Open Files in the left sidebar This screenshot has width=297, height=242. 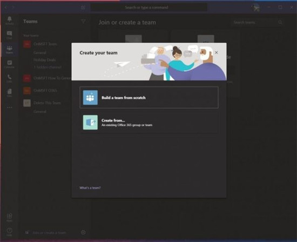pyautogui.click(x=9, y=93)
